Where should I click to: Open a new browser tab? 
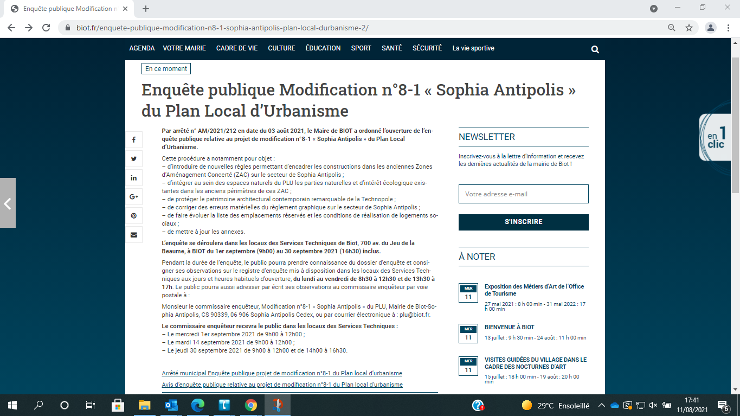[146, 9]
